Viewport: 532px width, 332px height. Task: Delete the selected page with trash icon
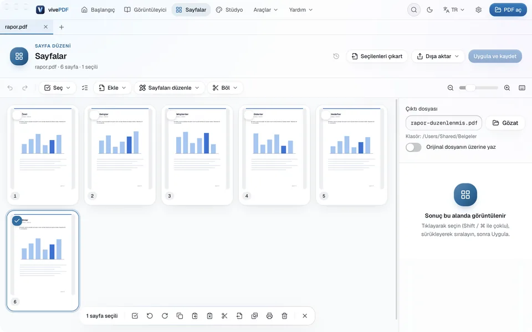(x=284, y=316)
